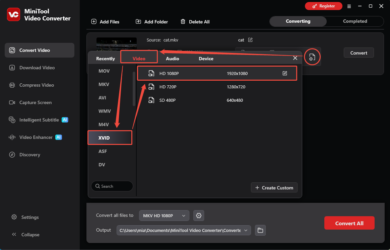Select the Recently tab in format popup
390x250 pixels.
(106, 59)
